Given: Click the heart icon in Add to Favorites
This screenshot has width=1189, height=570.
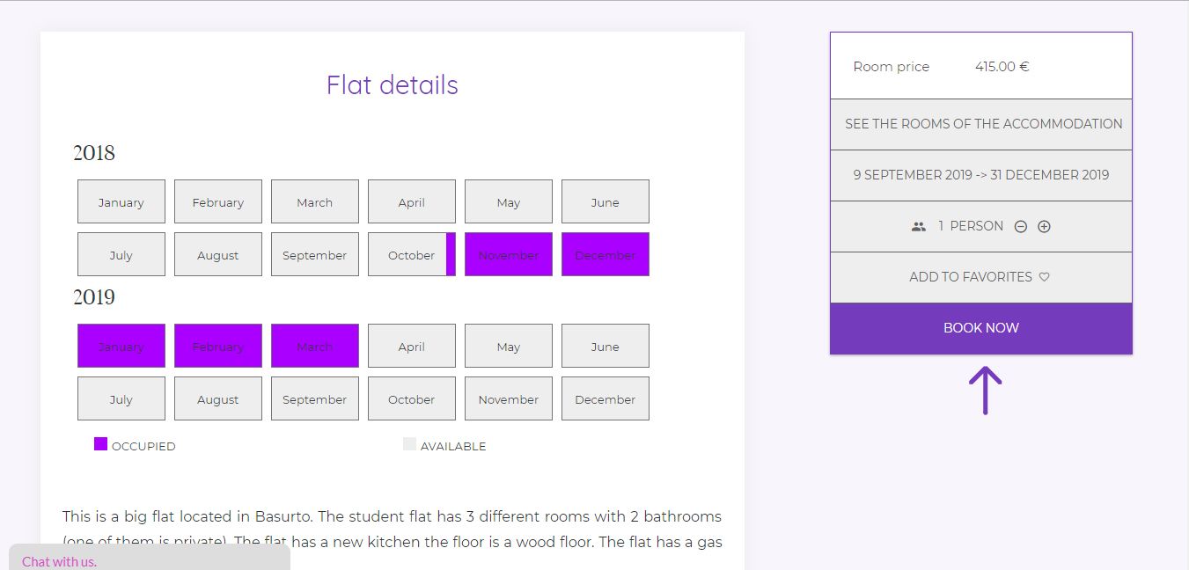Looking at the screenshot, I should pyautogui.click(x=1045, y=277).
